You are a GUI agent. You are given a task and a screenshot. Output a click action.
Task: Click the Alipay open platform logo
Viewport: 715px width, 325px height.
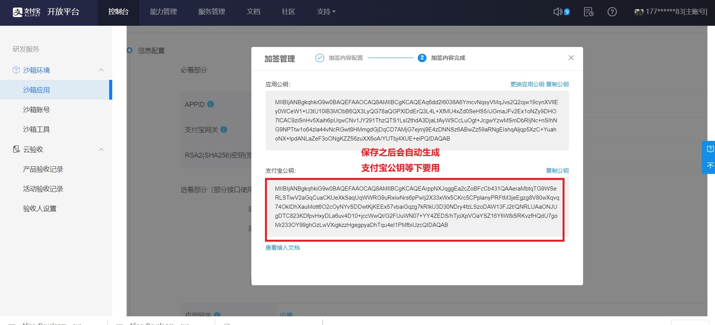click(46, 12)
